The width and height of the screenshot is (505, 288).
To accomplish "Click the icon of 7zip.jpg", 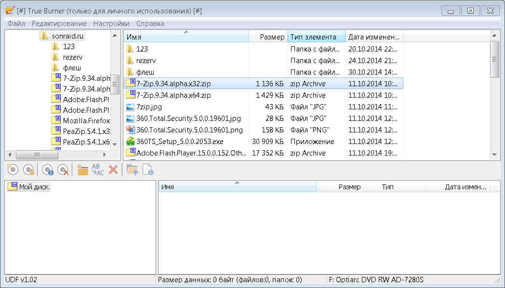I will tap(130, 107).
